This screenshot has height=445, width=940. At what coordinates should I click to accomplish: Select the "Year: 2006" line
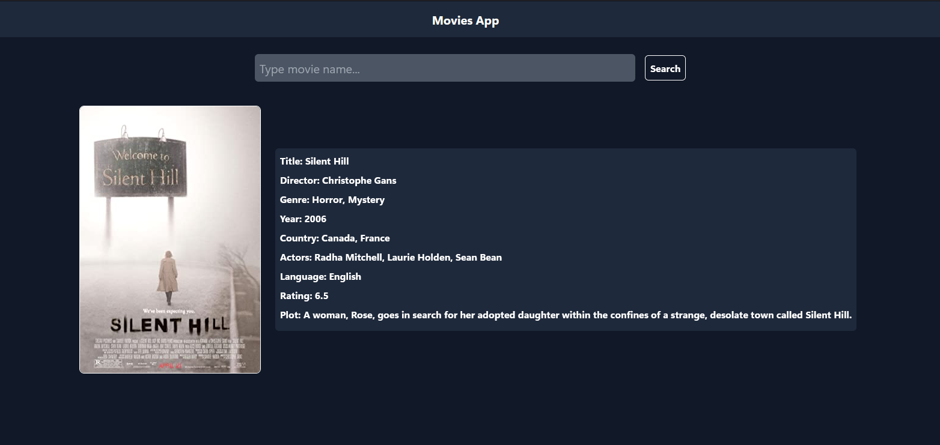[x=304, y=219]
